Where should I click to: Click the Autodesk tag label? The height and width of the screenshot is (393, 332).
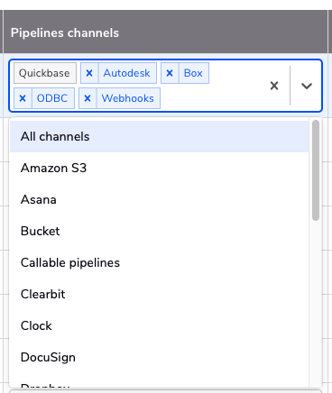coord(127,73)
